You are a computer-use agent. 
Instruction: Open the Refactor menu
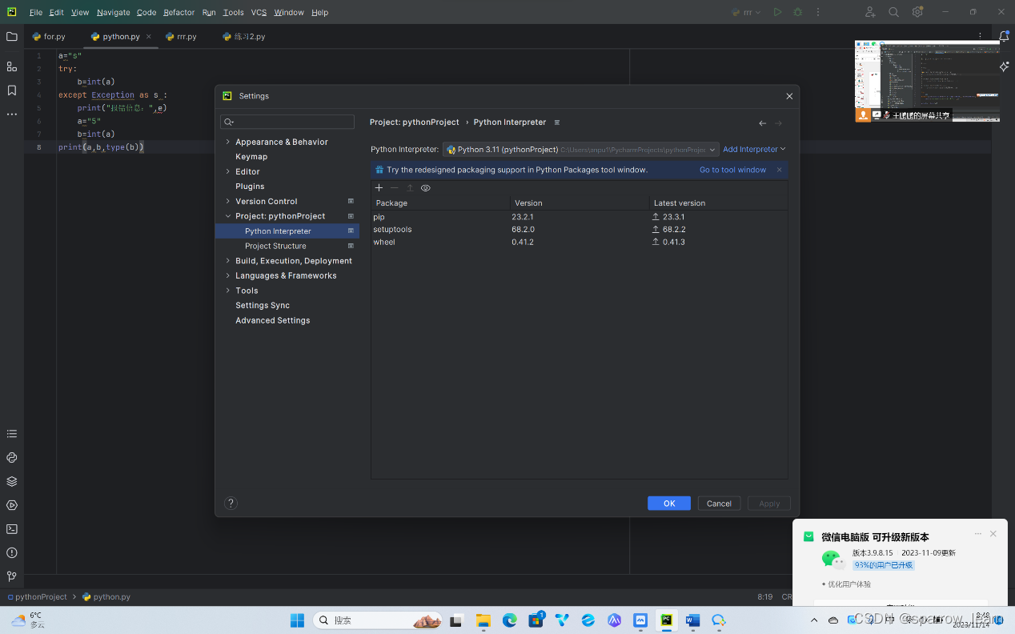click(179, 13)
